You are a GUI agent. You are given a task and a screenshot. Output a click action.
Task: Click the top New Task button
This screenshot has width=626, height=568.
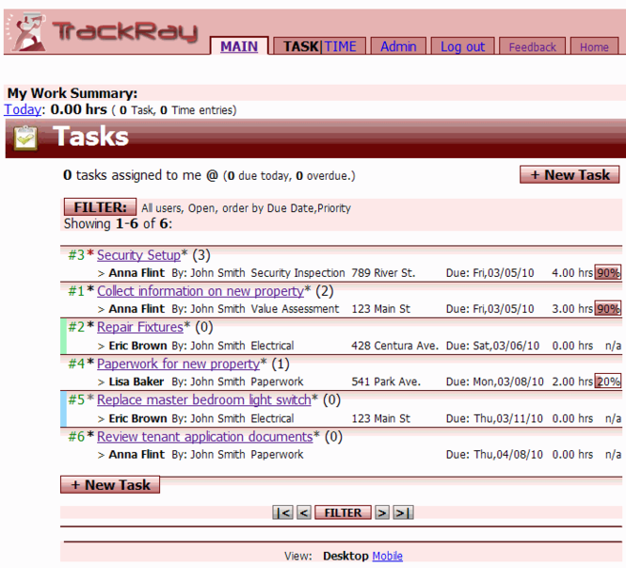tap(570, 174)
